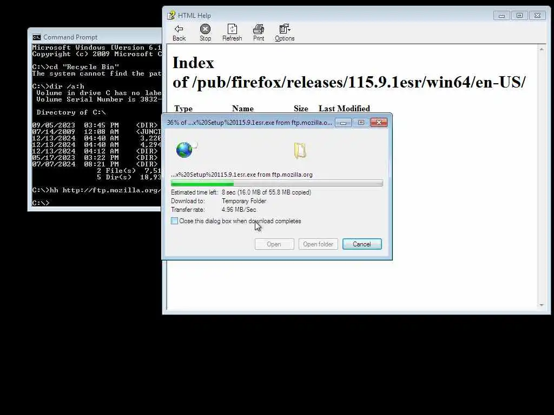Close the download dialog with red X

(379, 123)
